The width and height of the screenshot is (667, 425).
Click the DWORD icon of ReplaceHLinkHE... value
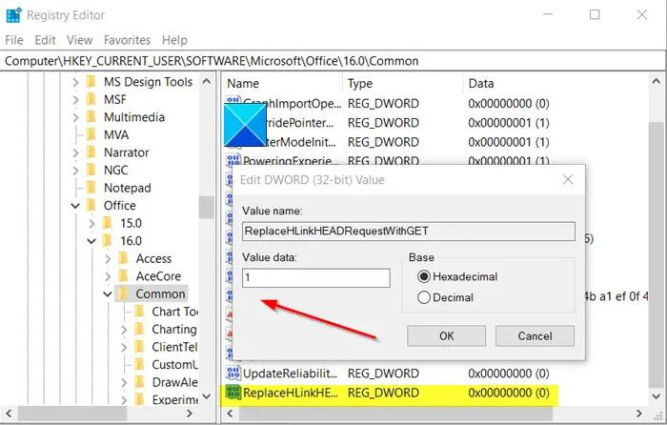(233, 393)
